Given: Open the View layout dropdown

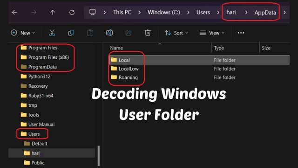Looking at the screenshot, I should [x=212, y=33].
